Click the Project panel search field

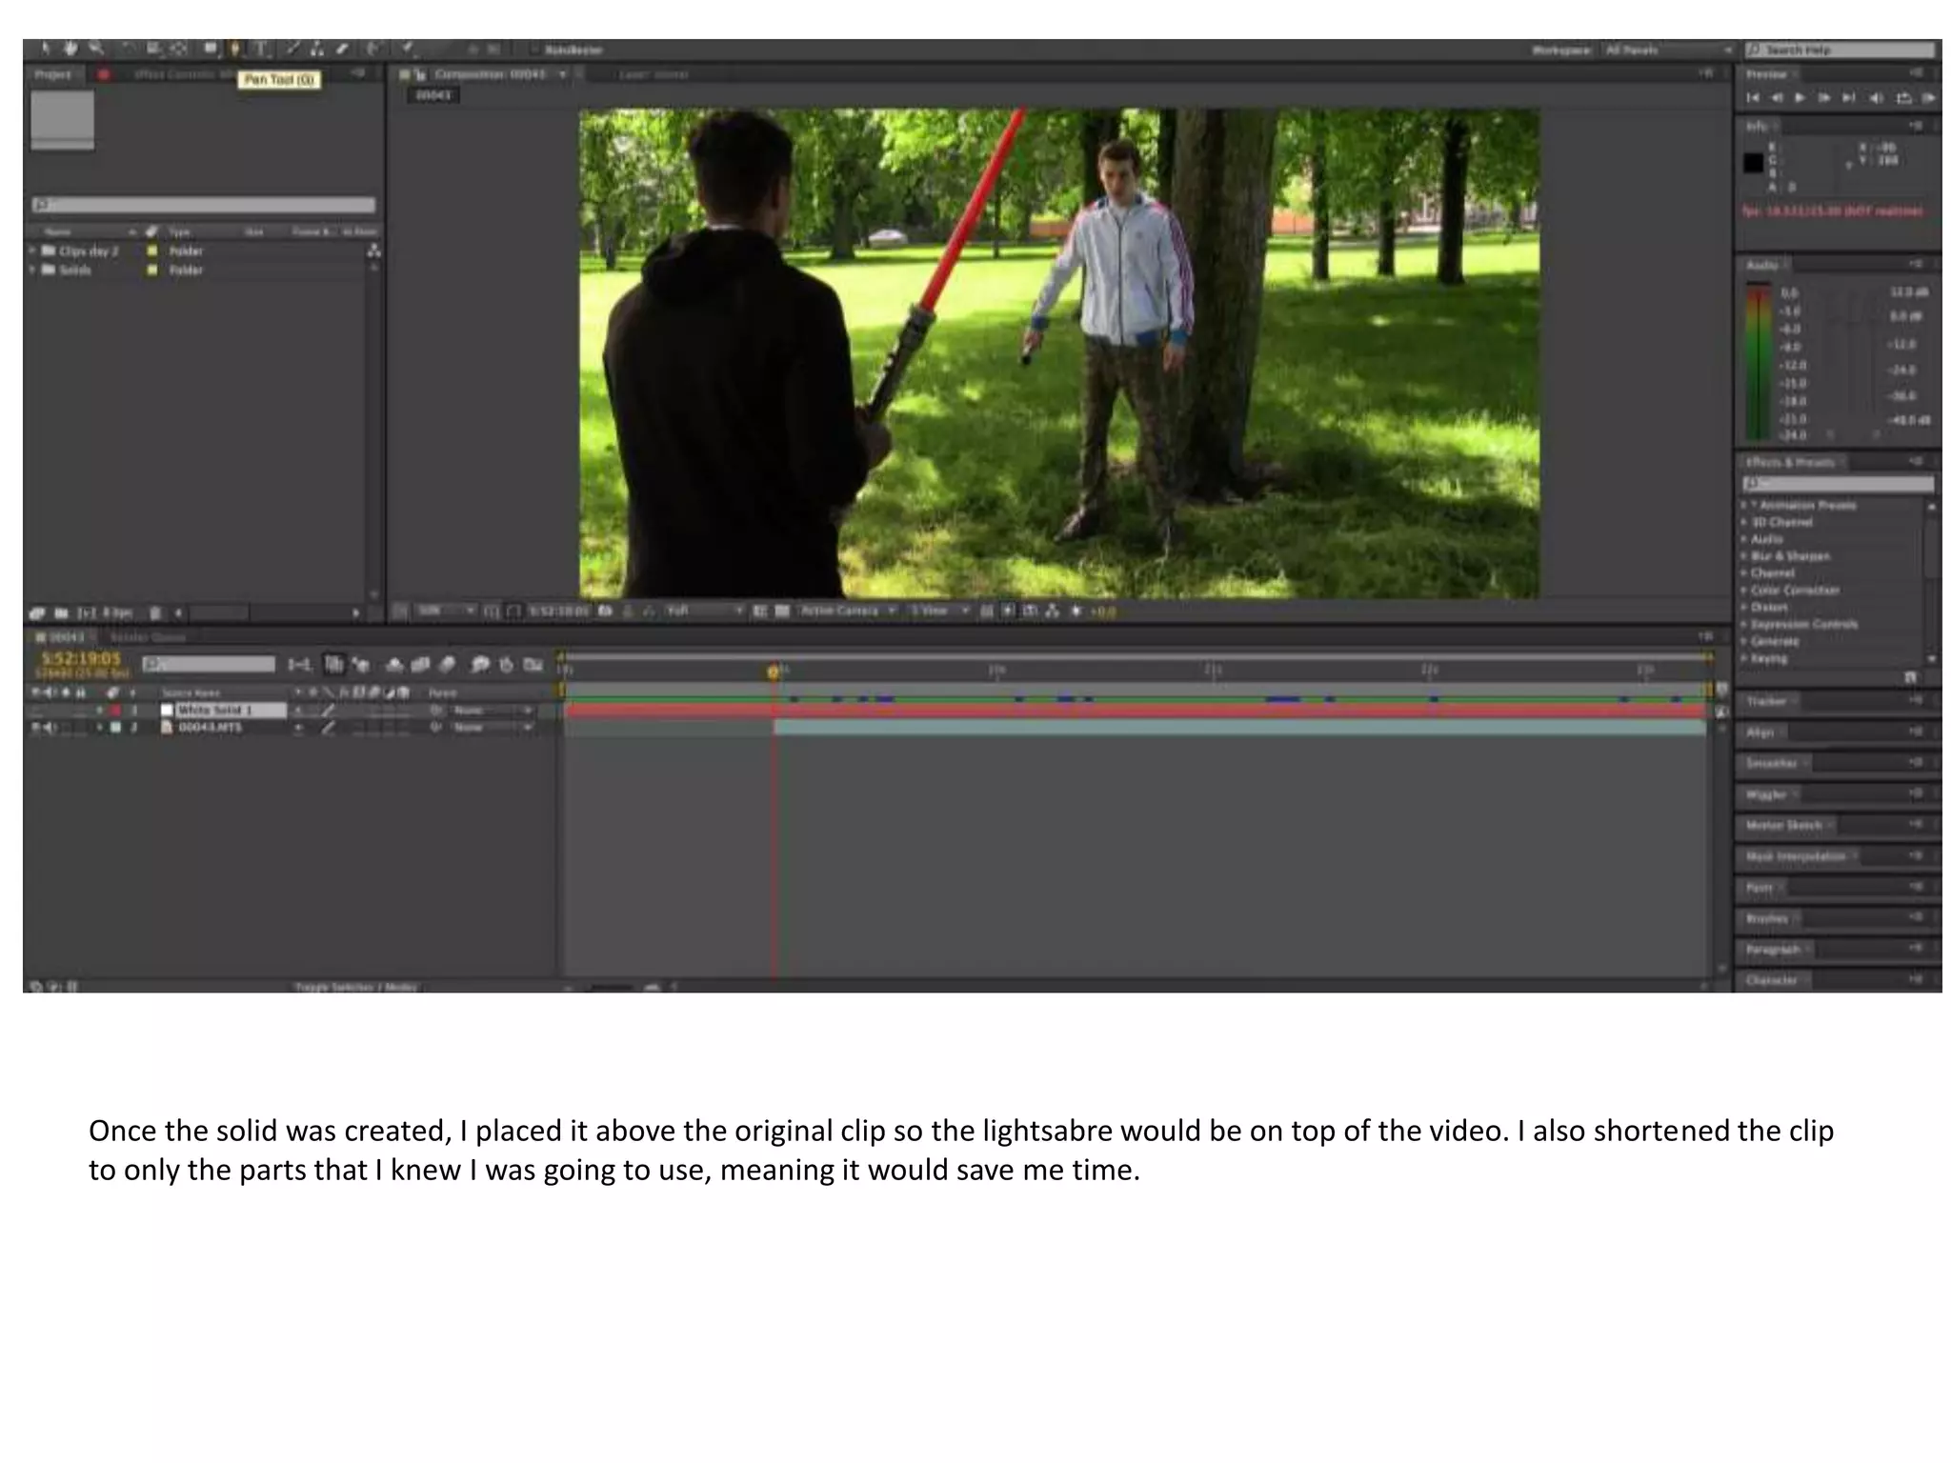(x=204, y=205)
